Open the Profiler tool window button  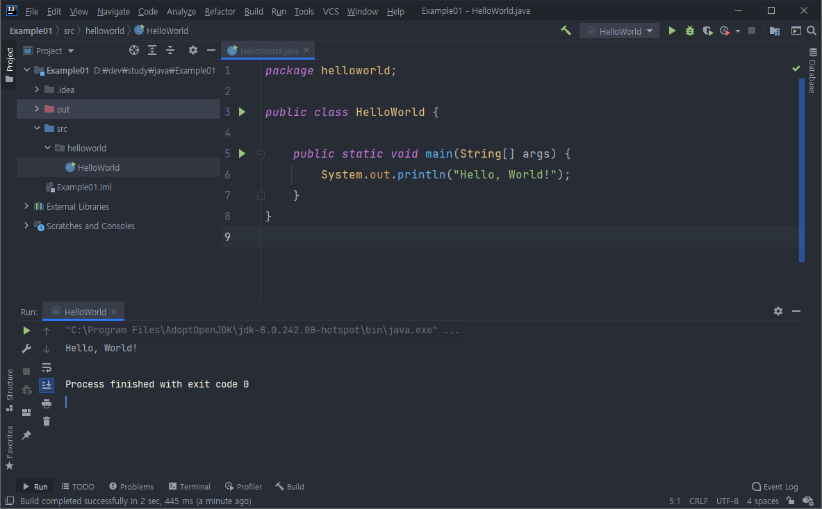pyautogui.click(x=243, y=487)
